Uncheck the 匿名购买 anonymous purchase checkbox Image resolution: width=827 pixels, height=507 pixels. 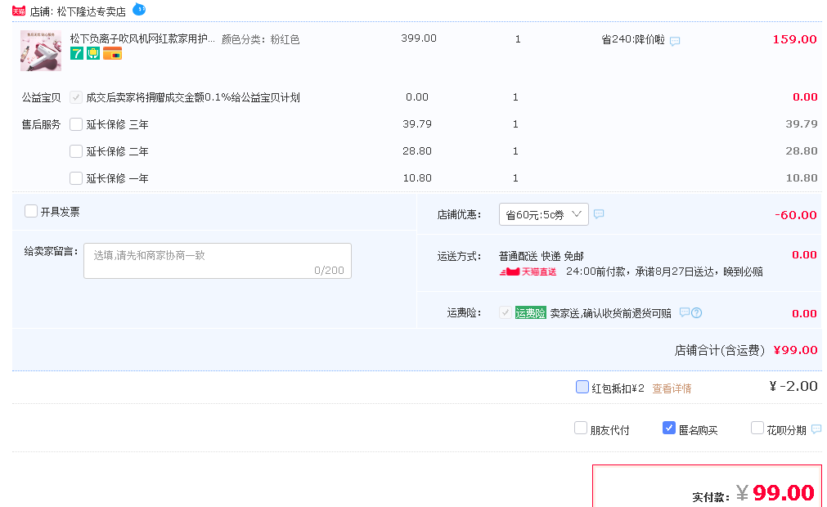tap(669, 428)
